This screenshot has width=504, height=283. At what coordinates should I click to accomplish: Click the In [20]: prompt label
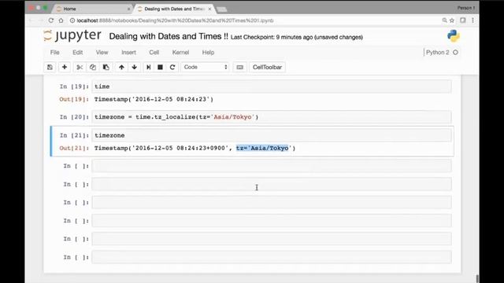click(74, 117)
